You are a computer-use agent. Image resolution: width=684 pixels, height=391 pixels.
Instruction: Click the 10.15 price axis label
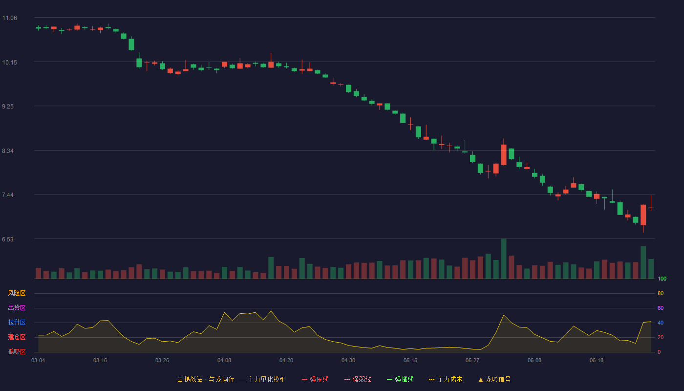(9, 63)
